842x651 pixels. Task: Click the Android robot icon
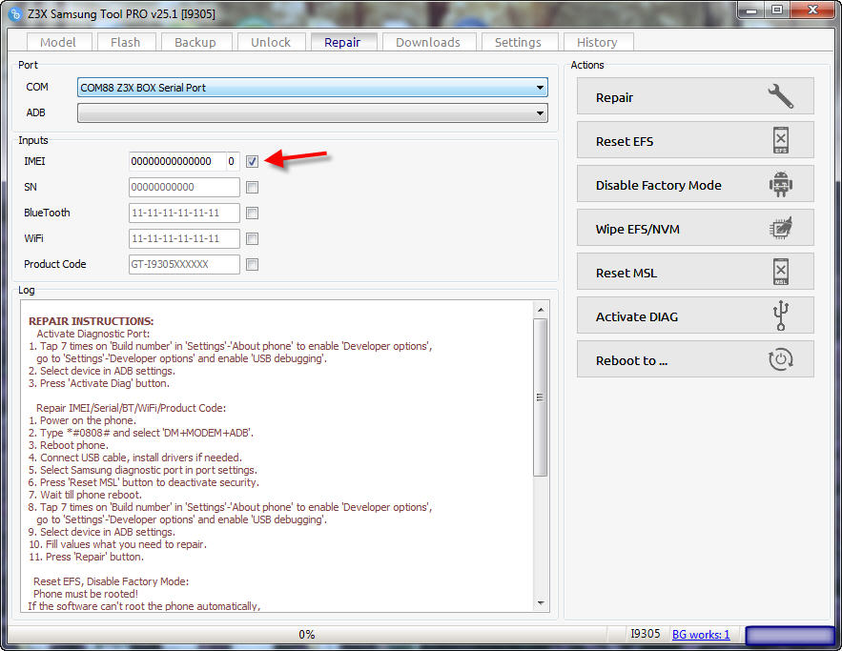click(780, 184)
